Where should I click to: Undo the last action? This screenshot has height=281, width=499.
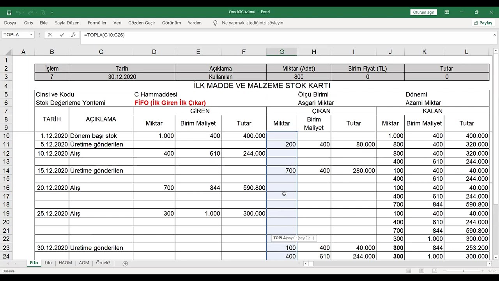[18, 12]
